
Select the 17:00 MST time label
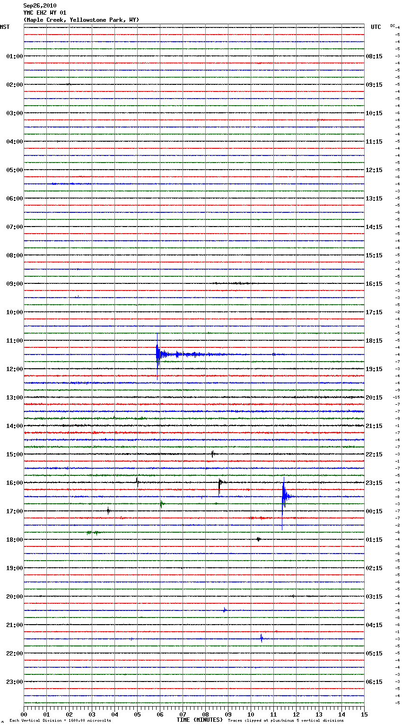tap(14, 511)
